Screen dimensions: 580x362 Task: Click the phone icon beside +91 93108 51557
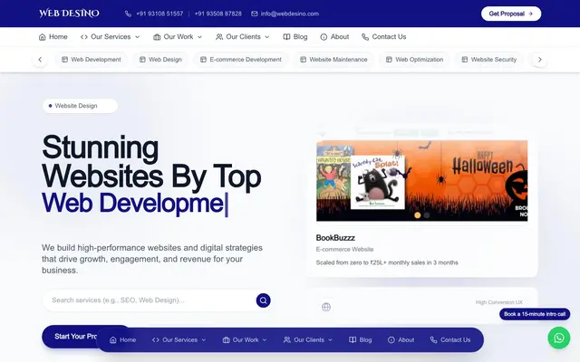128,14
